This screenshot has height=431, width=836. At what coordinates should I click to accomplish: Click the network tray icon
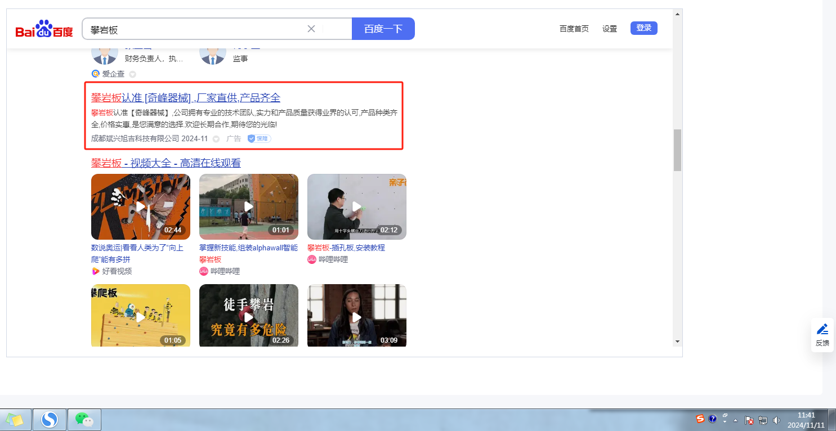[763, 420]
